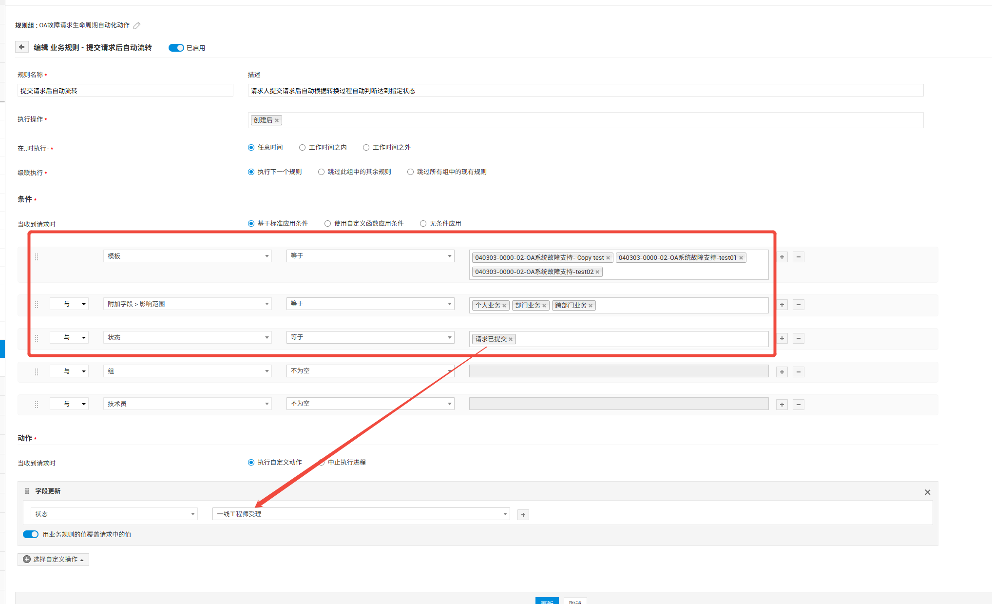992x604 pixels.
Task: Remove 请求已提交 tag from status condition
Action: (x=511, y=339)
